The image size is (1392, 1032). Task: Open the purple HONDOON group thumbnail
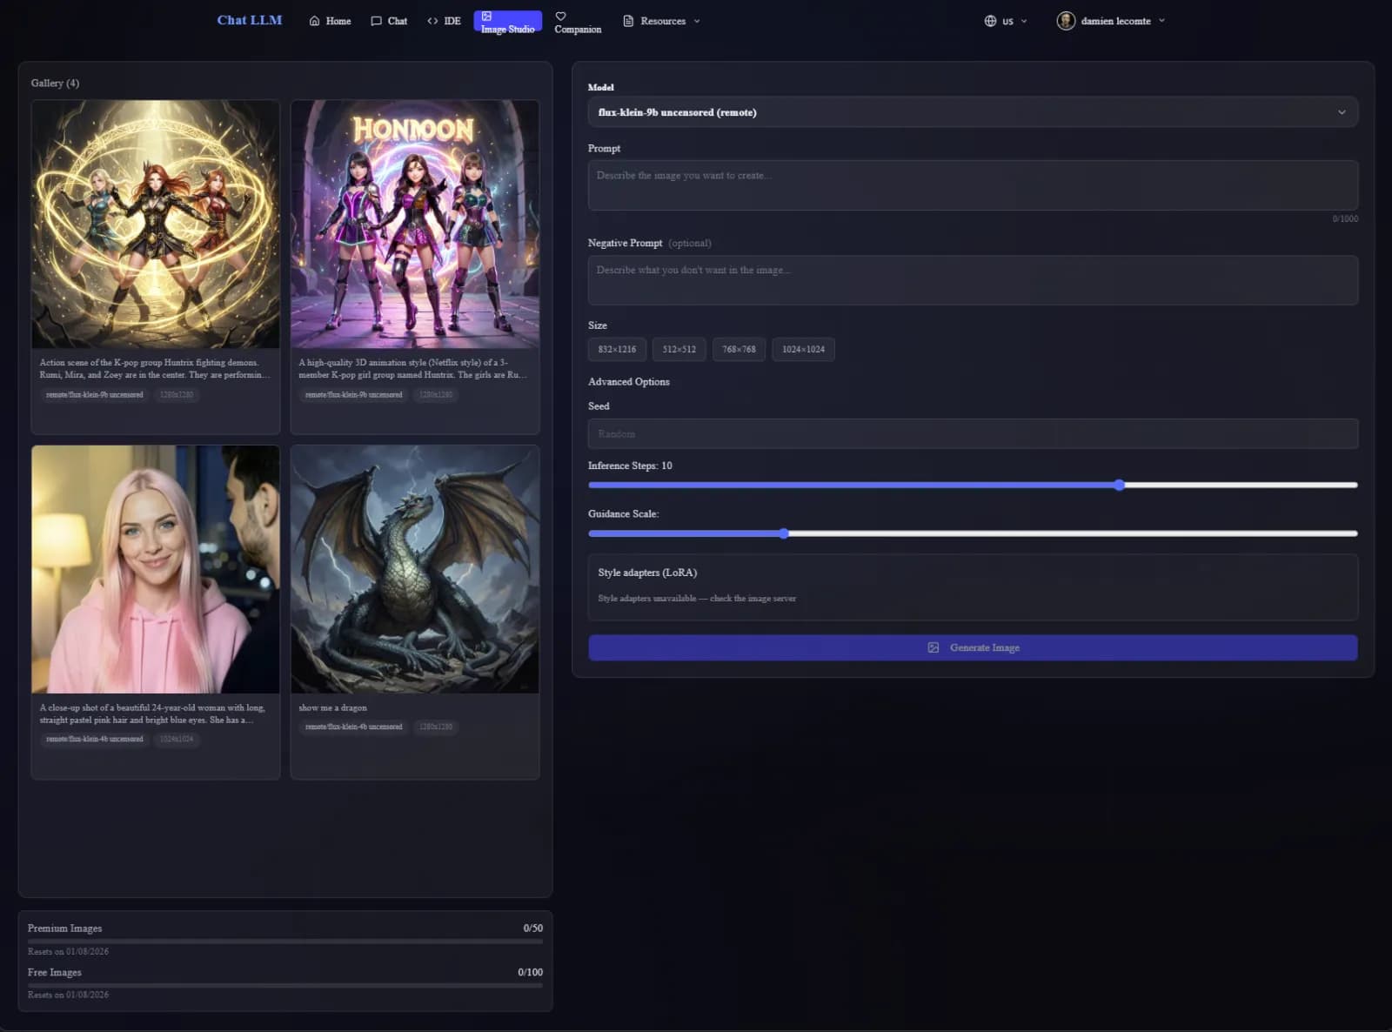415,224
